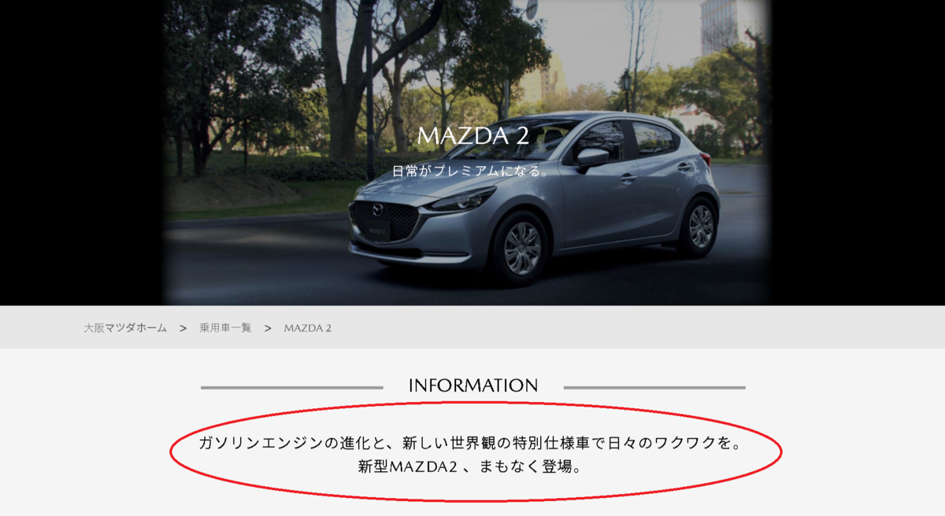
Task: Click the 新型MAZDA2、まもなく登場。 line
Action: tap(470, 467)
